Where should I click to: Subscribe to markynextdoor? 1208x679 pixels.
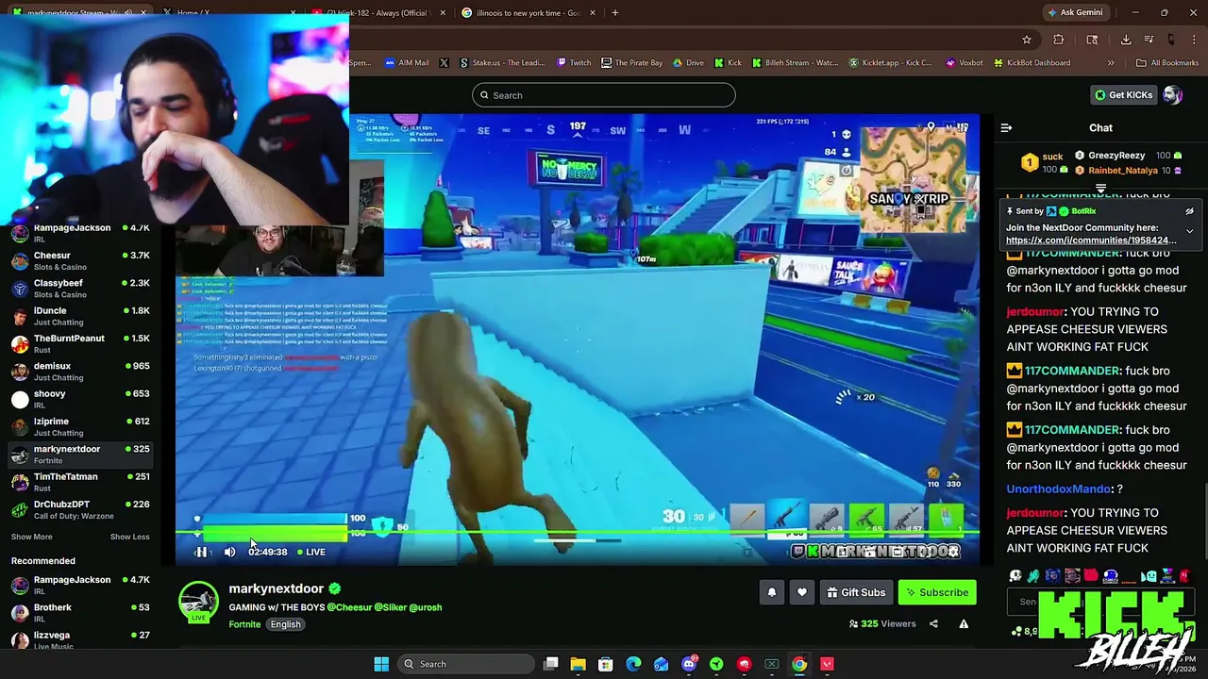pos(937,592)
